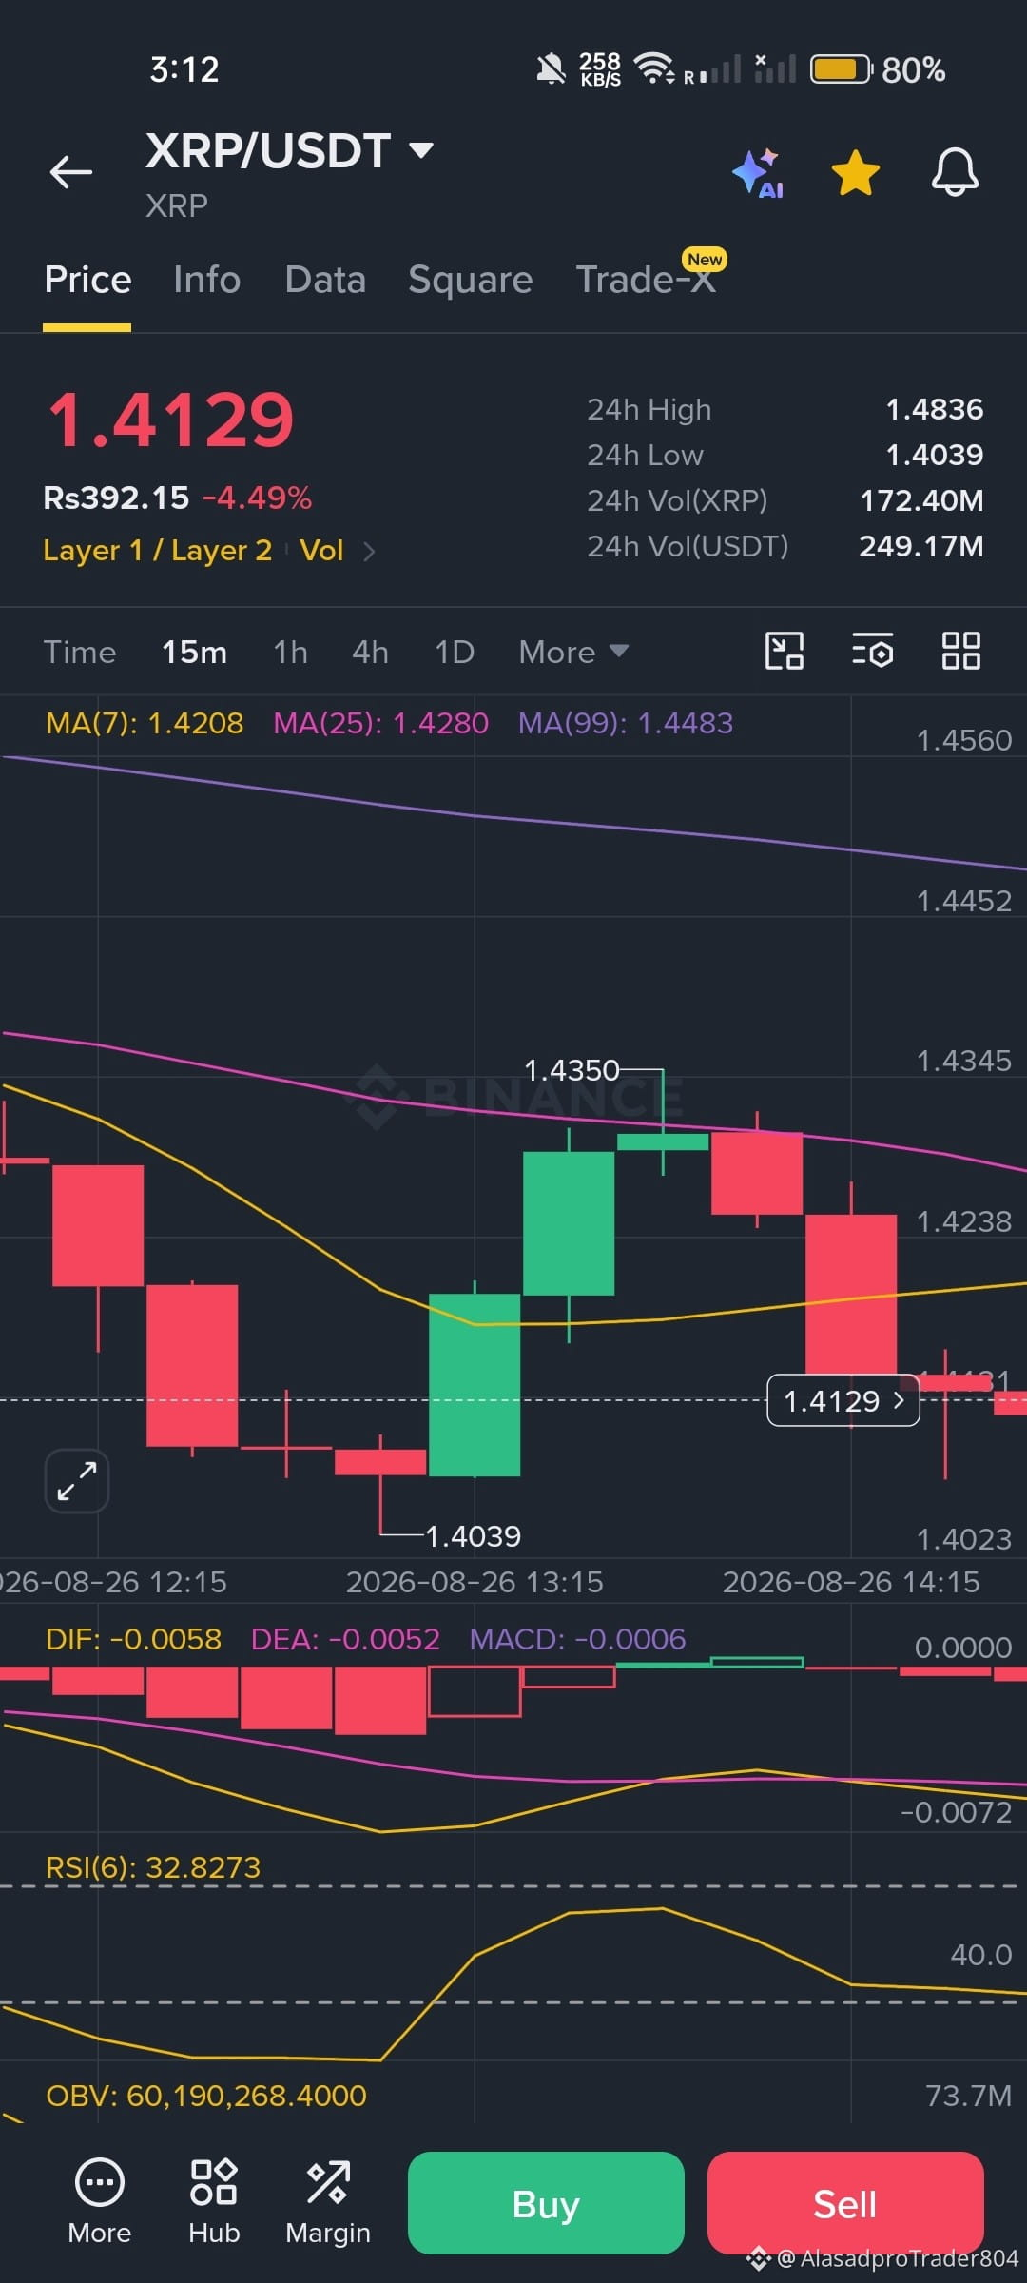Tap the DEA: -0.0052 label

[x=345, y=1639]
